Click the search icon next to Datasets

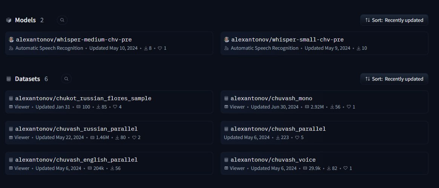click(66, 79)
